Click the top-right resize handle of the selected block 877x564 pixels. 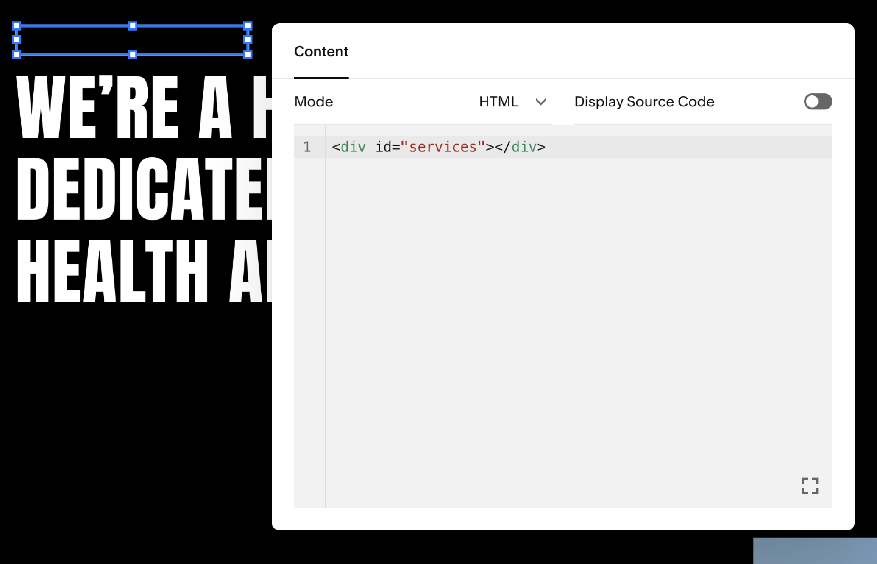point(248,26)
